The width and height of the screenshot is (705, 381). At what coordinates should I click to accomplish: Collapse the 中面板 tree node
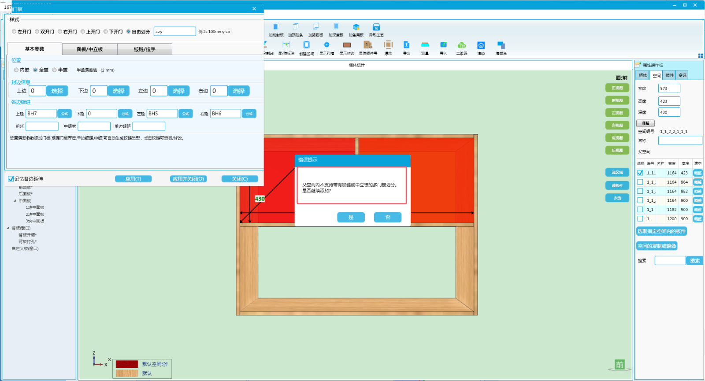click(x=15, y=201)
